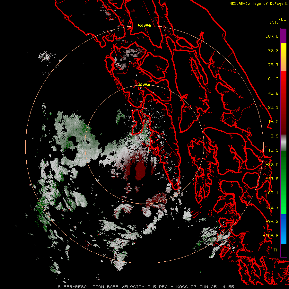Screen dimensions: 289x289
Task: Click the -94.2 legend value
Action: (272, 222)
